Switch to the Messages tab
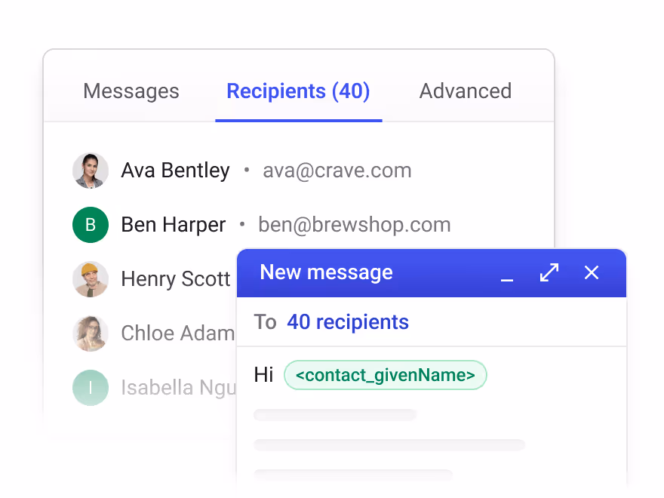The height and width of the screenshot is (498, 664). 131,91
